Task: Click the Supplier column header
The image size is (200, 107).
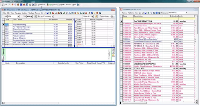Action: (x=102, y=19)
